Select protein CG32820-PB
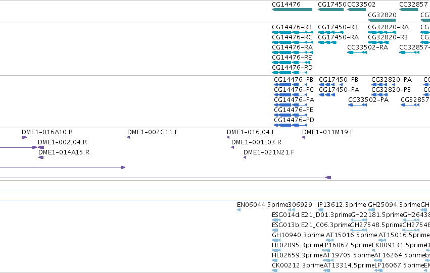This screenshot has height=273, width=430. pyautogui.click(x=391, y=90)
